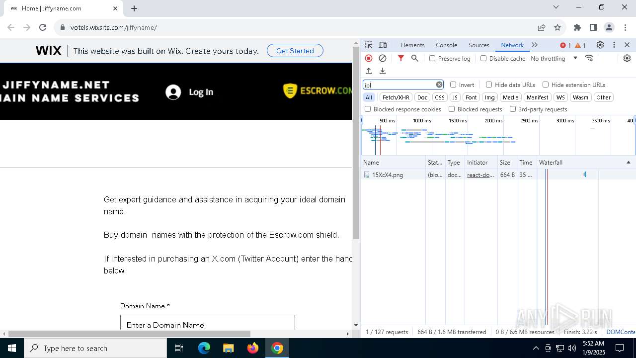Open the No throttling dropdown
636x358 pixels.
click(x=554, y=58)
